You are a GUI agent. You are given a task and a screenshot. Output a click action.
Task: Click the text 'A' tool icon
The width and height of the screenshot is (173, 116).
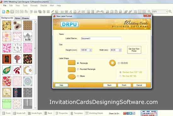(70, 12)
